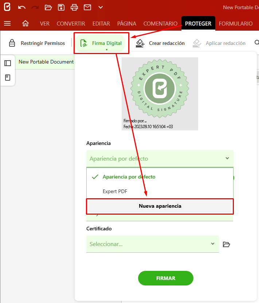Screen dimensions: 259x303
Task: Print the document
Action: [x=74, y=7]
